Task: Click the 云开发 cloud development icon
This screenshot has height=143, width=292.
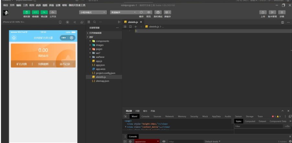Action: [52, 12]
